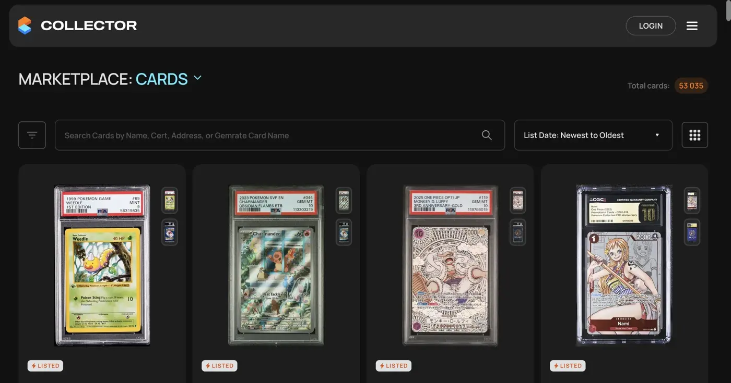Click the LOGIN button

(x=651, y=26)
